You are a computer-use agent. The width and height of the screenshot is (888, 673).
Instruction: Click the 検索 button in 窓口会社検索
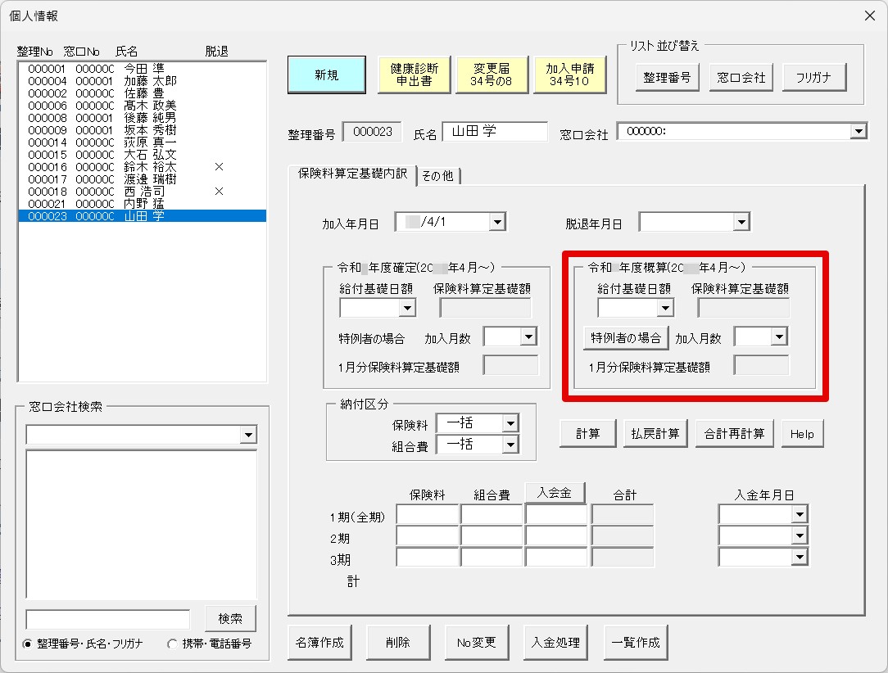tap(229, 618)
